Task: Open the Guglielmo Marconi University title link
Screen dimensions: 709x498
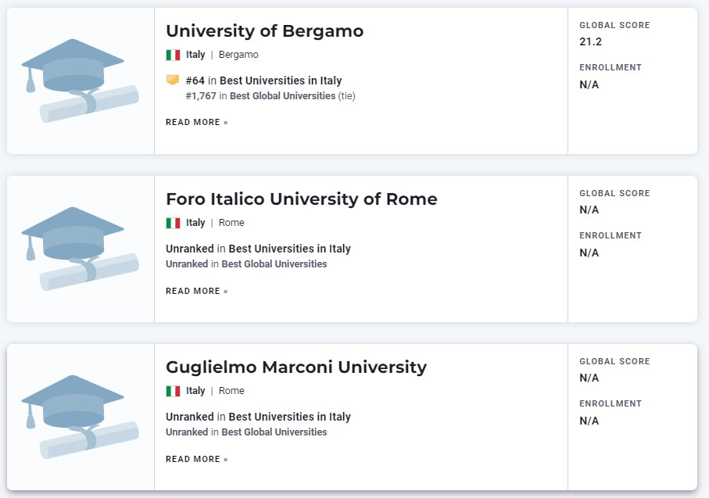Action: pos(296,367)
